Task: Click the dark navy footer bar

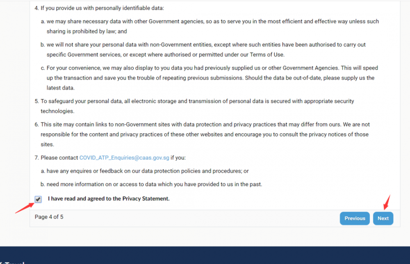Action: point(205,255)
